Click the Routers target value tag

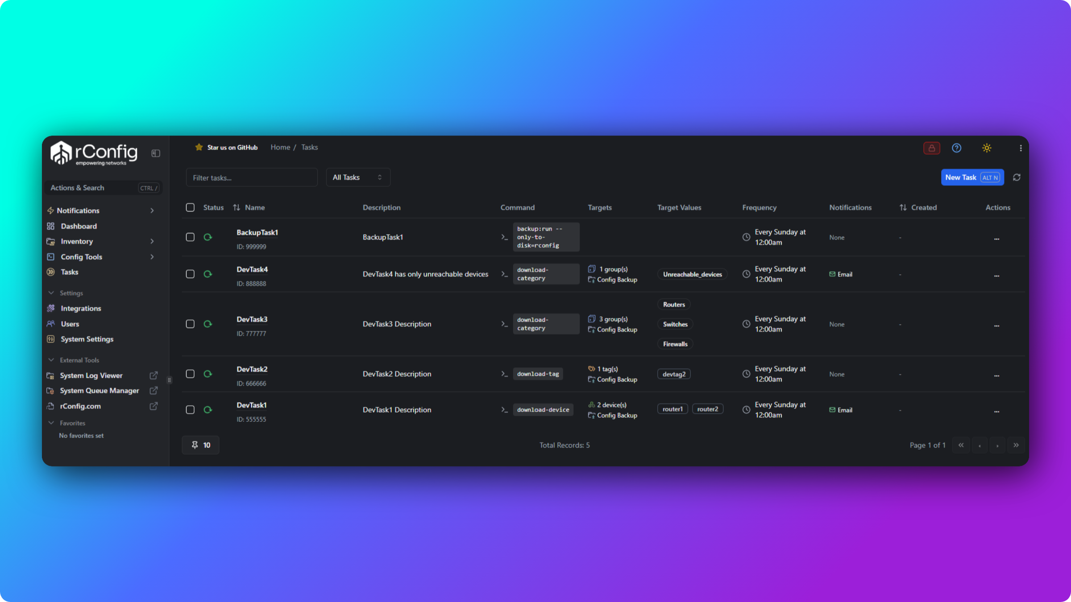[674, 305]
